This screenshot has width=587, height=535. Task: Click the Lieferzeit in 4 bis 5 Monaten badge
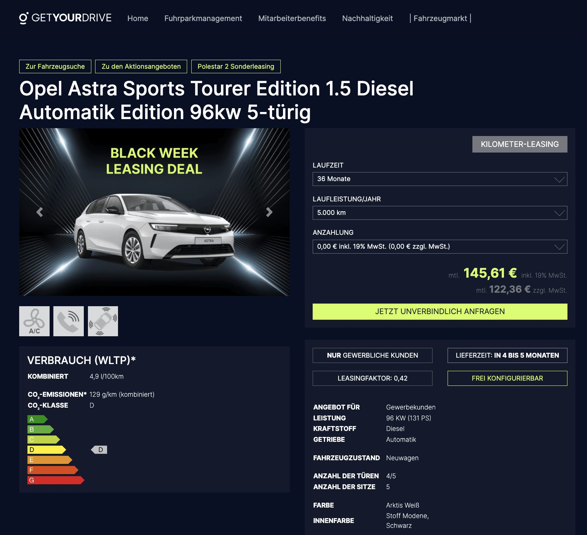point(507,355)
